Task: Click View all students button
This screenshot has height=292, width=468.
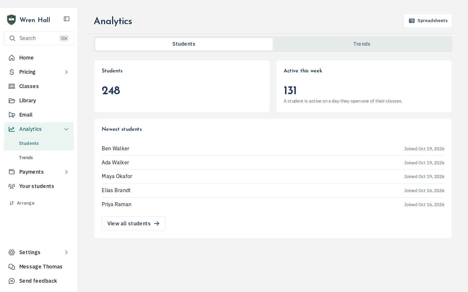Action: pyautogui.click(x=133, y=223)
